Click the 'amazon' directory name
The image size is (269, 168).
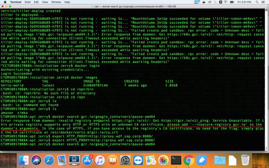click(x=7, y=113)
